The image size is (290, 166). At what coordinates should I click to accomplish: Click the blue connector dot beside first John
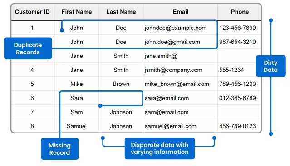click(62, 30)
